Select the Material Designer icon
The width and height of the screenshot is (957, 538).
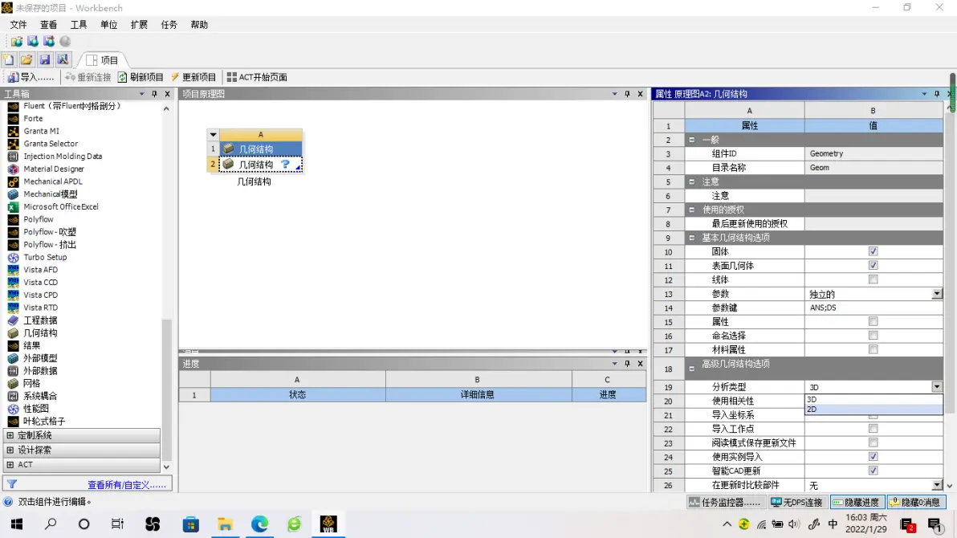[13, 169]
